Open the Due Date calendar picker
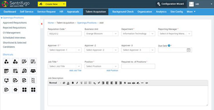 (x=189, y=50)
